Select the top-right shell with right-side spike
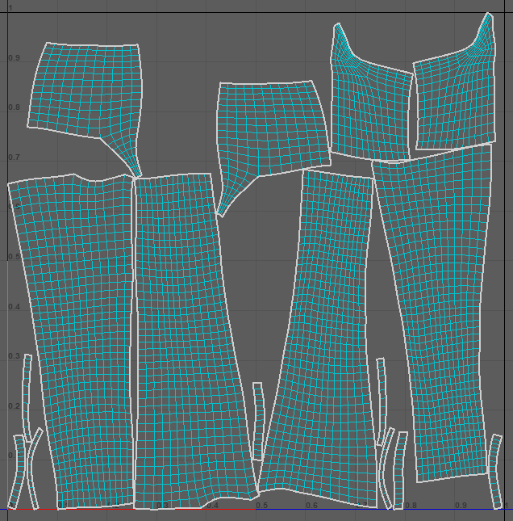This screenshot has height=521, width=513. point(456,101)
